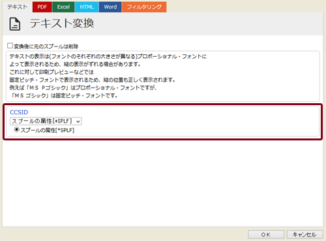Image resolution: width=326 pixels, height=241 pixels.
Task: Enable 変換後に元のスプールは削除 checkbox
Action: click(x=10, y=46)
